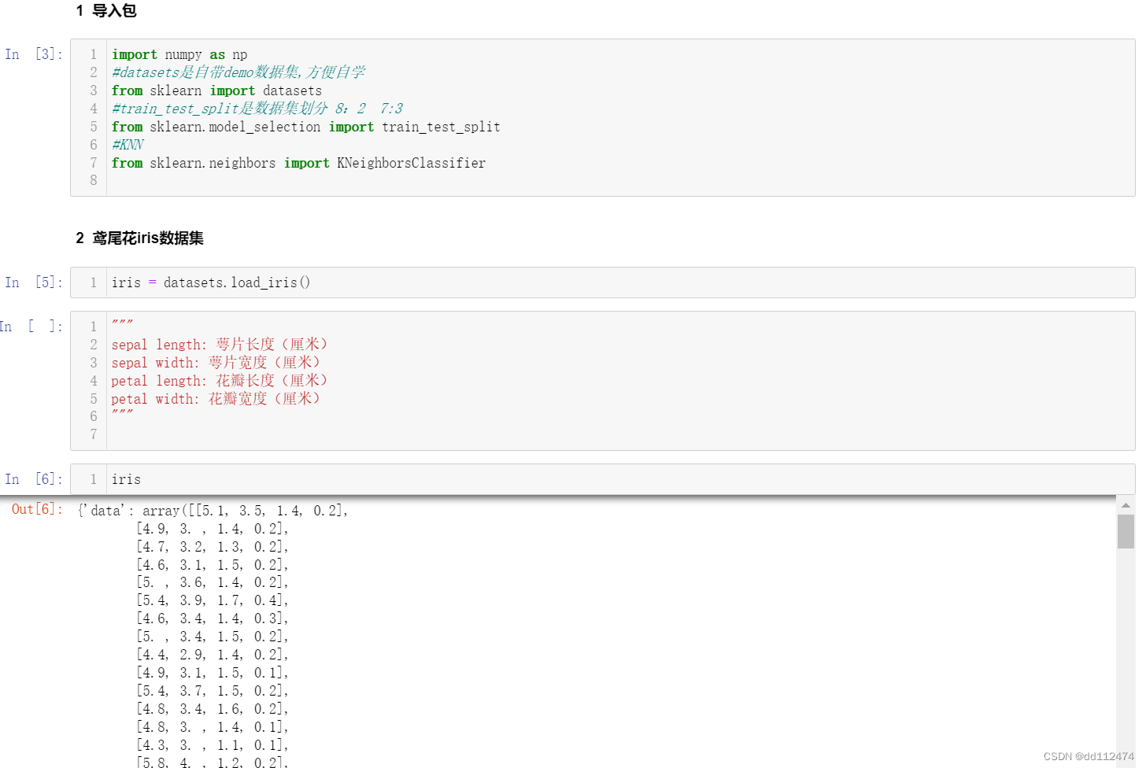Click the empty 'In [ ]:' prompt label
1146x768 pixels.
[31, 327]
